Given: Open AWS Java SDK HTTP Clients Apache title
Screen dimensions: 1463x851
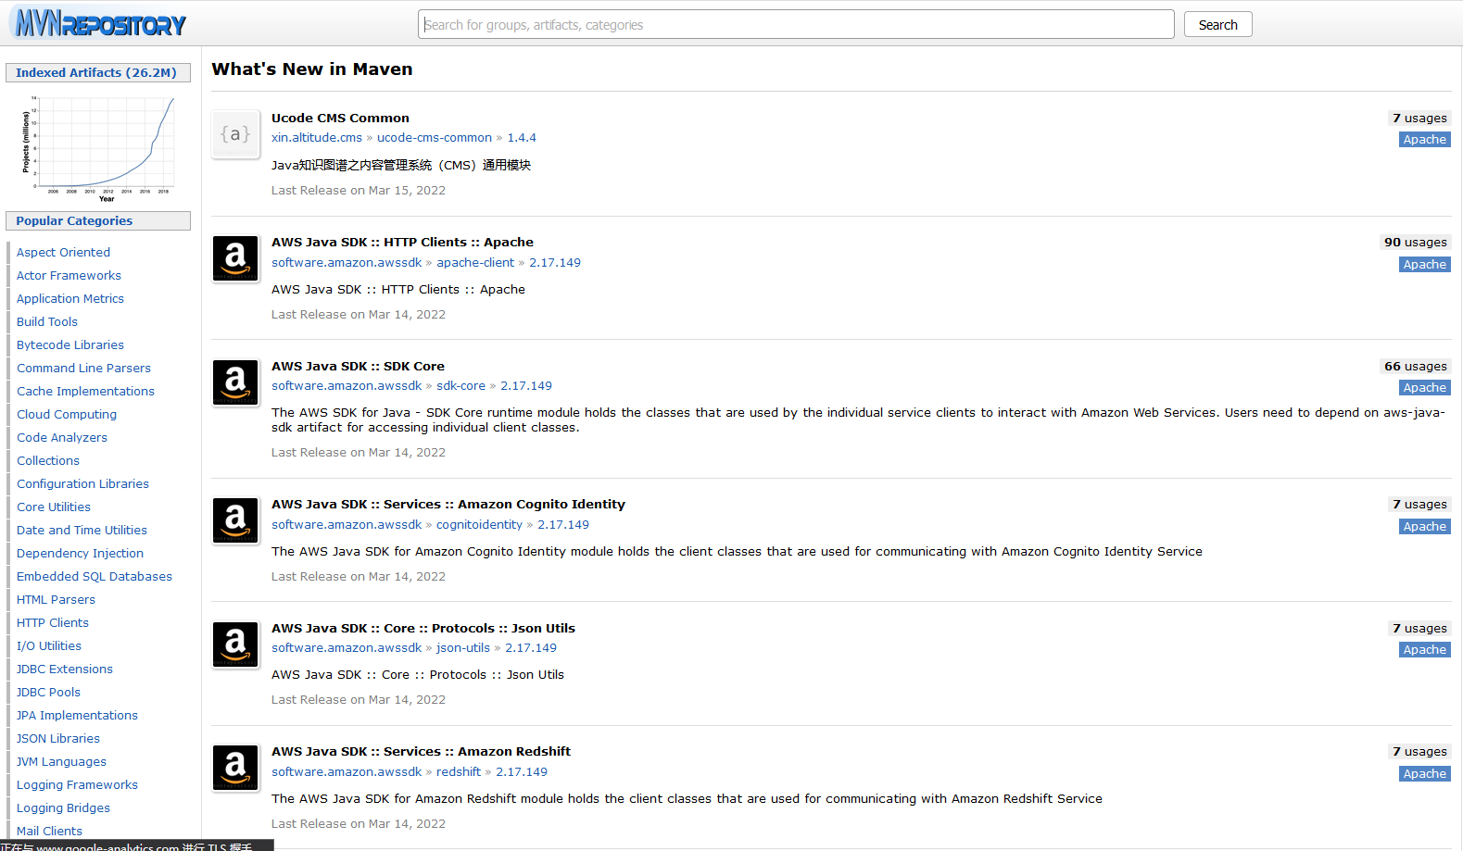Looking at the screenshot, I should point(402,242).
